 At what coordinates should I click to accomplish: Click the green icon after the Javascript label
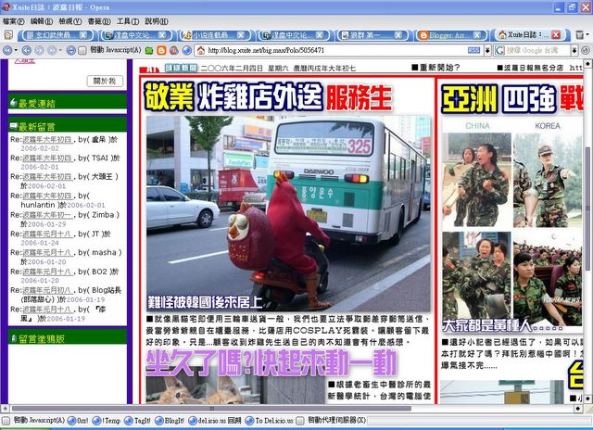pyautogui.click(x=149, y=50)
